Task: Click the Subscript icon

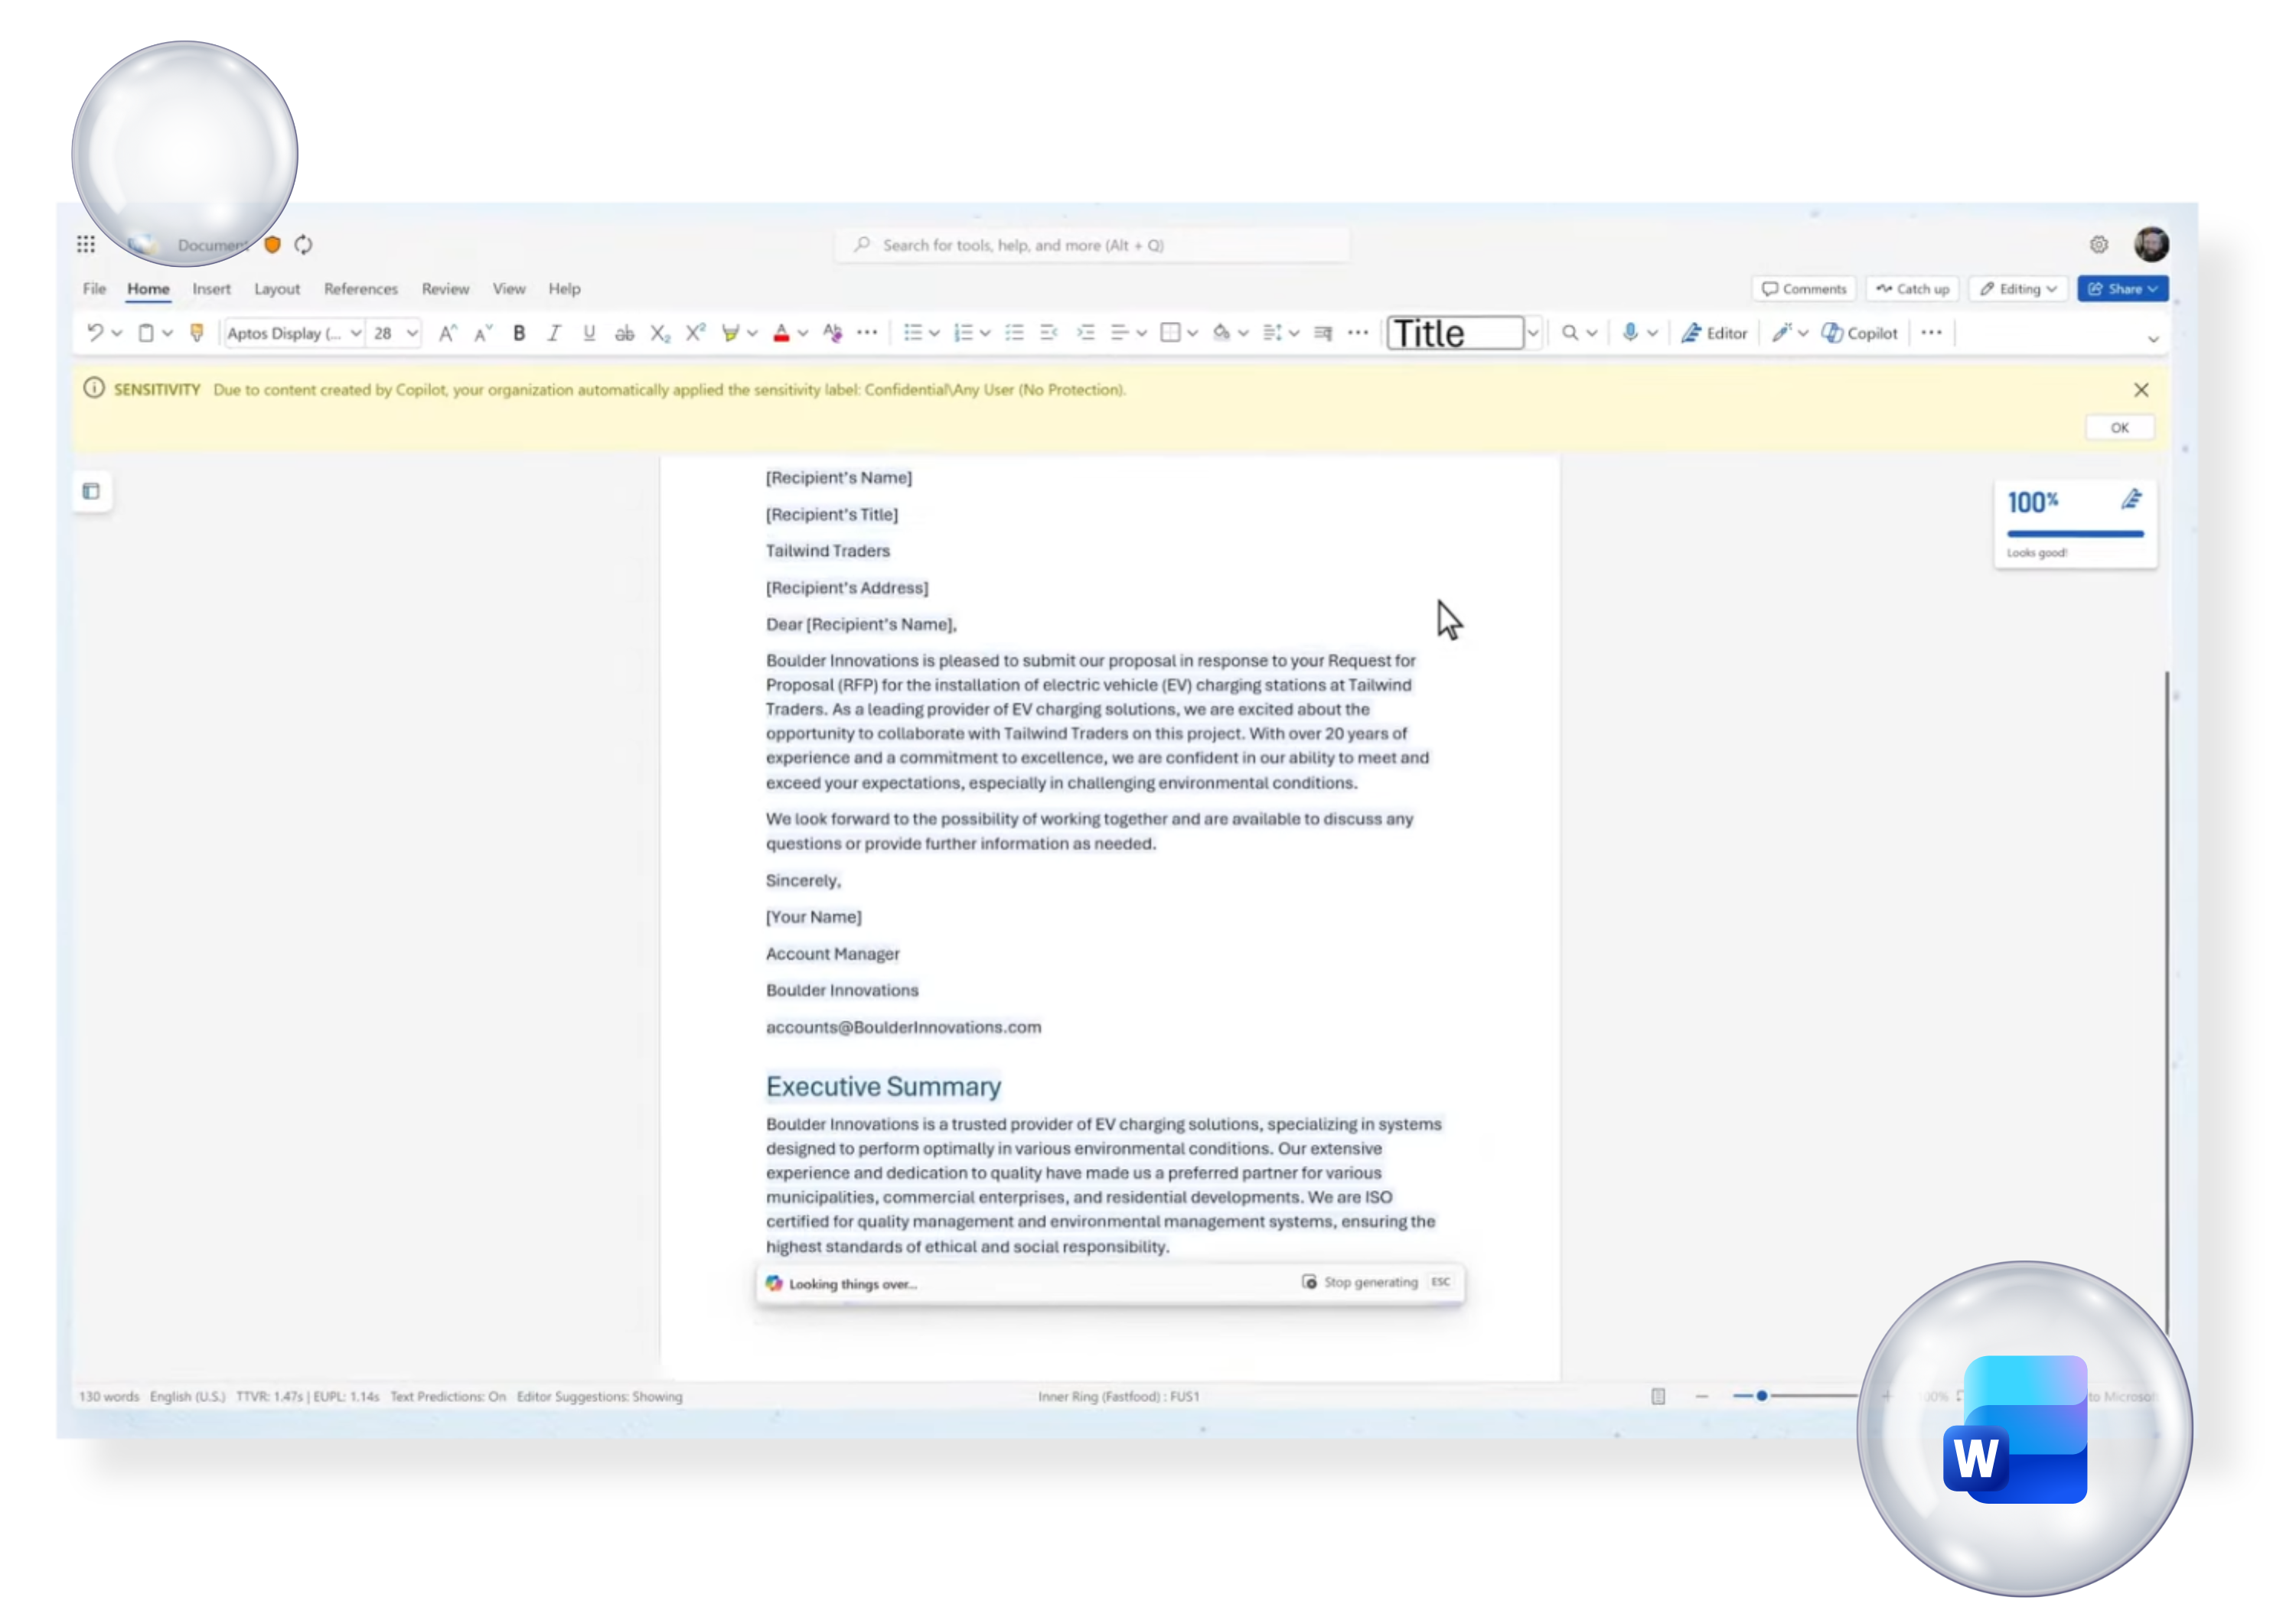Action: pyautogui.click(x=660, y=333)
